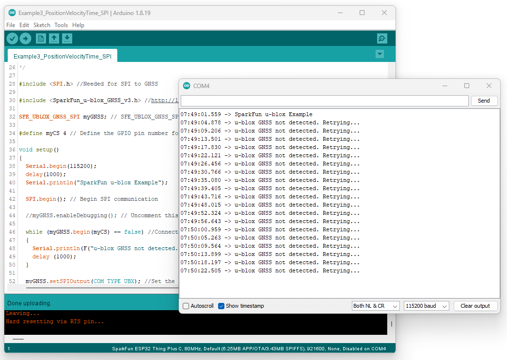Click the '#include <SPI.h>' code line
The image size is (507, 360).
click(x=46, y=84)
